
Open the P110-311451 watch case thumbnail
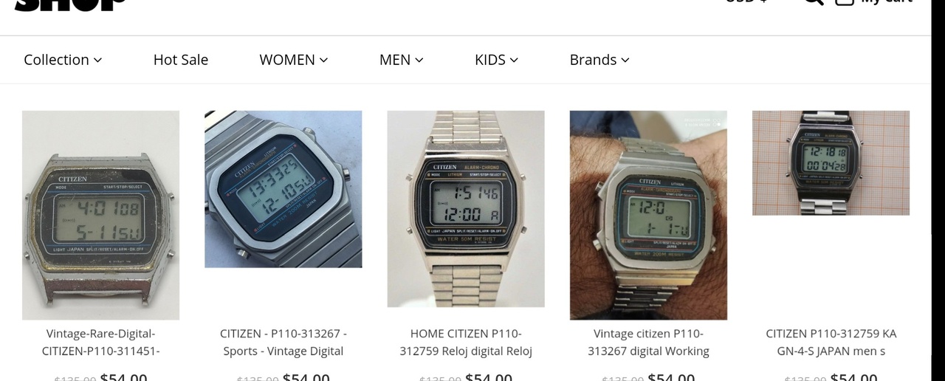[x=100, y=215]
